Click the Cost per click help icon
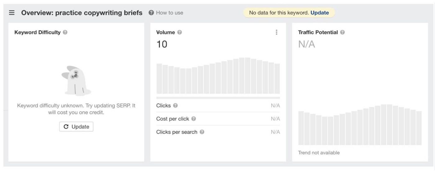 194,119
